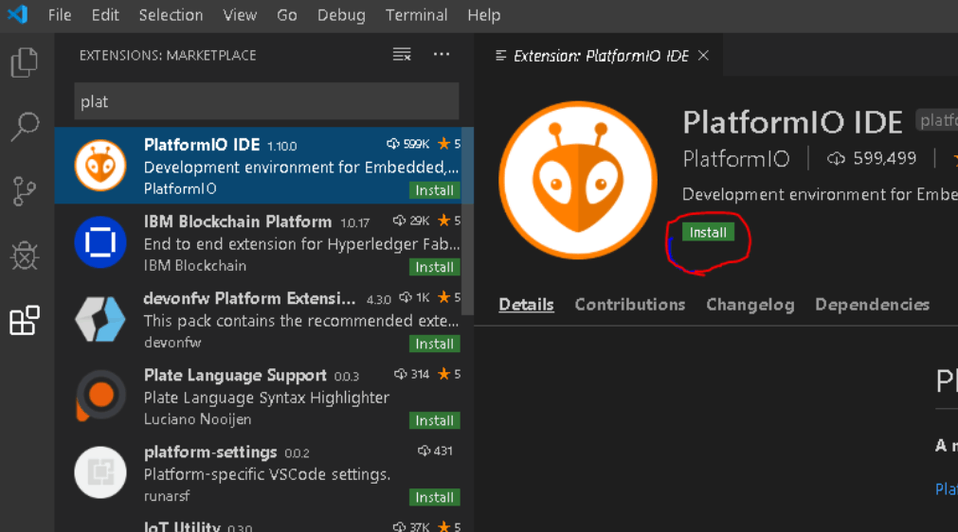
Task: Click the PlatformIO alien icon in list
Action: 100,166
